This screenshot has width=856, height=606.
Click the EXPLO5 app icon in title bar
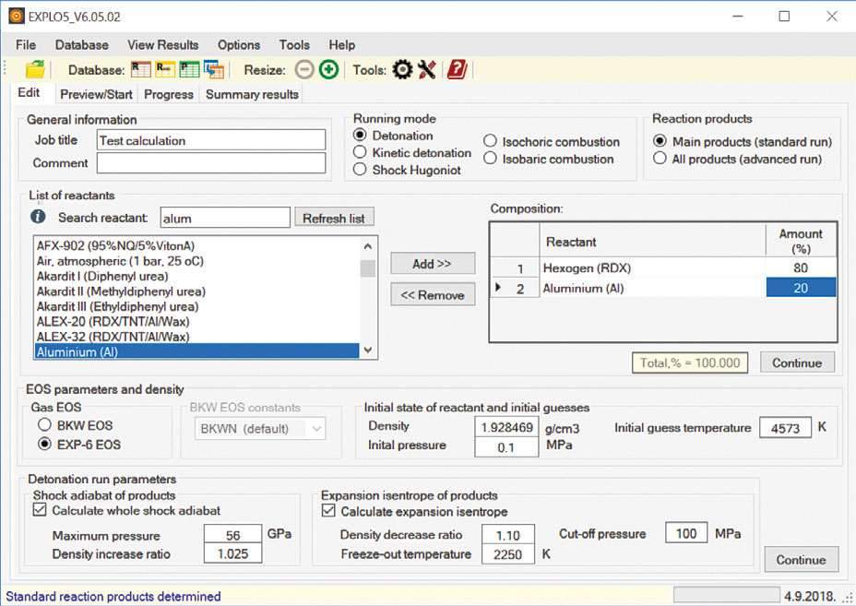pyautogui.click(x=17, y=16)
